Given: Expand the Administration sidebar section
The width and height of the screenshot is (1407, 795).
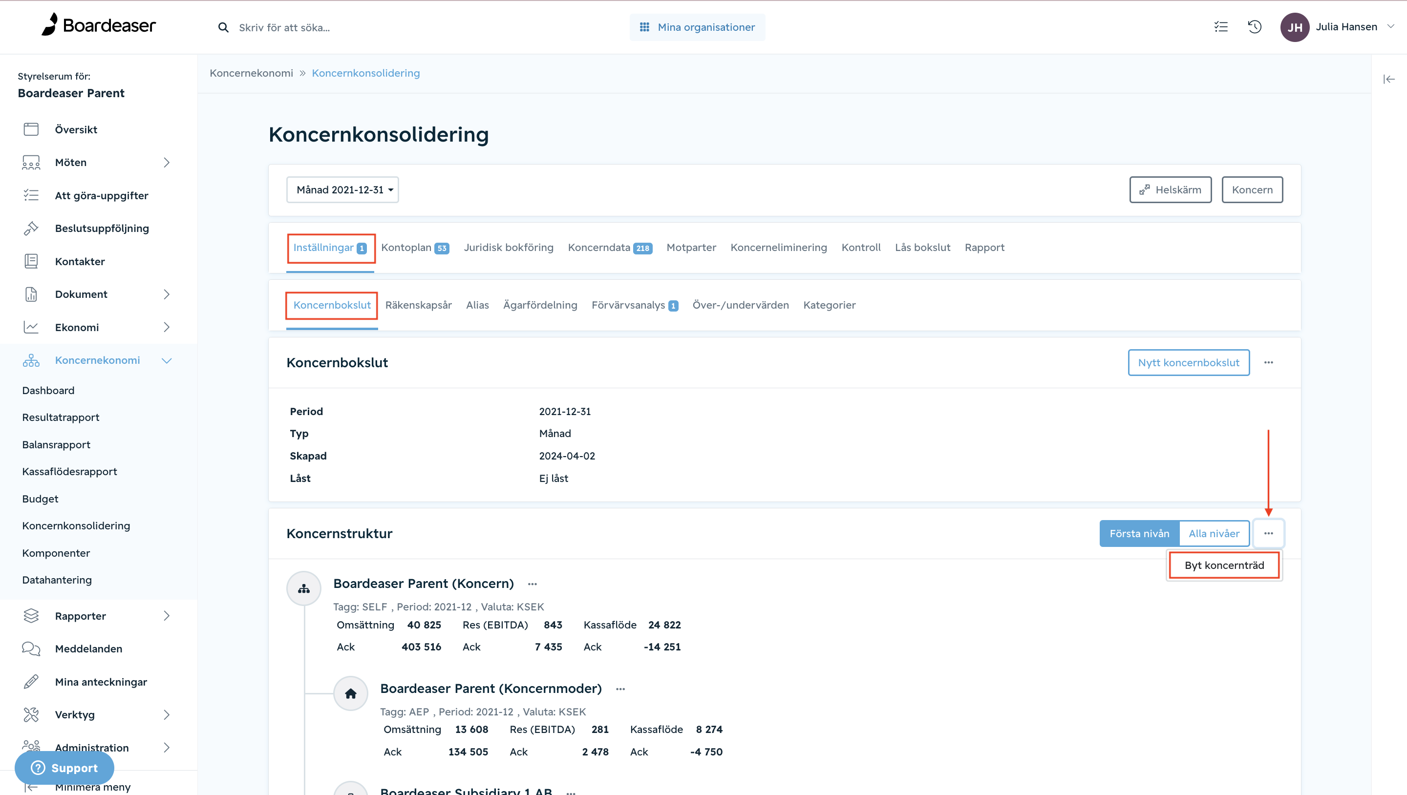Looking at the screenshot, I should (167, 748).
